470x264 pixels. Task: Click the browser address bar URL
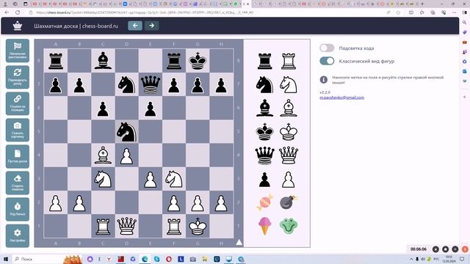point(144,12)
